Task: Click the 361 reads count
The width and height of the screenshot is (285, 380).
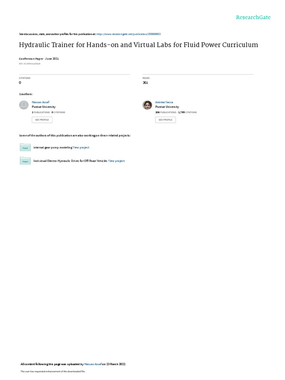Action: tap(145, 83)
